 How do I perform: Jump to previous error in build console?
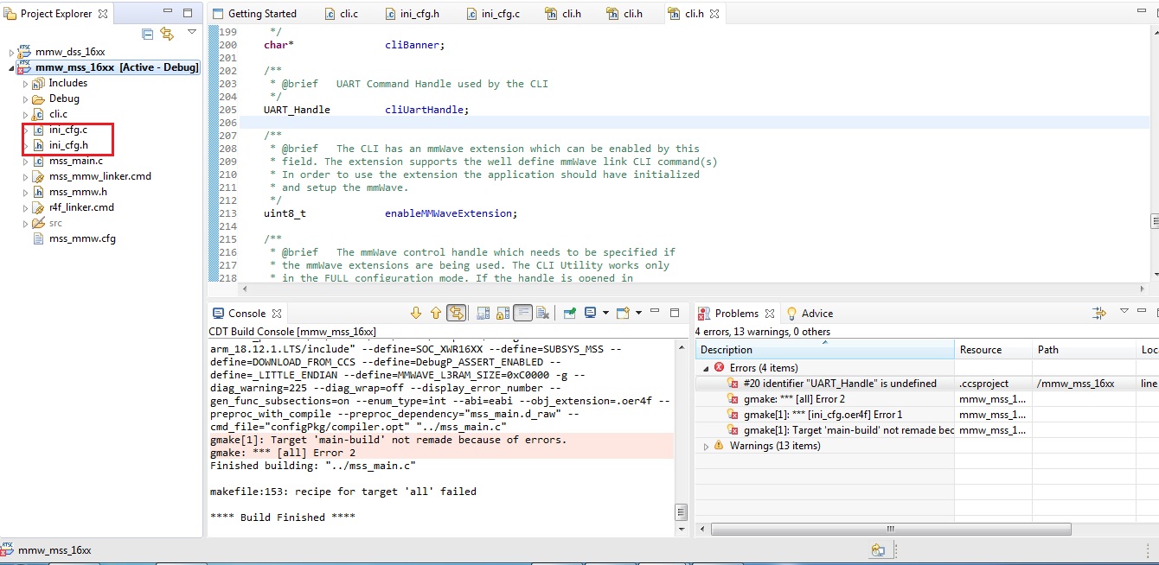pos(435,313)
